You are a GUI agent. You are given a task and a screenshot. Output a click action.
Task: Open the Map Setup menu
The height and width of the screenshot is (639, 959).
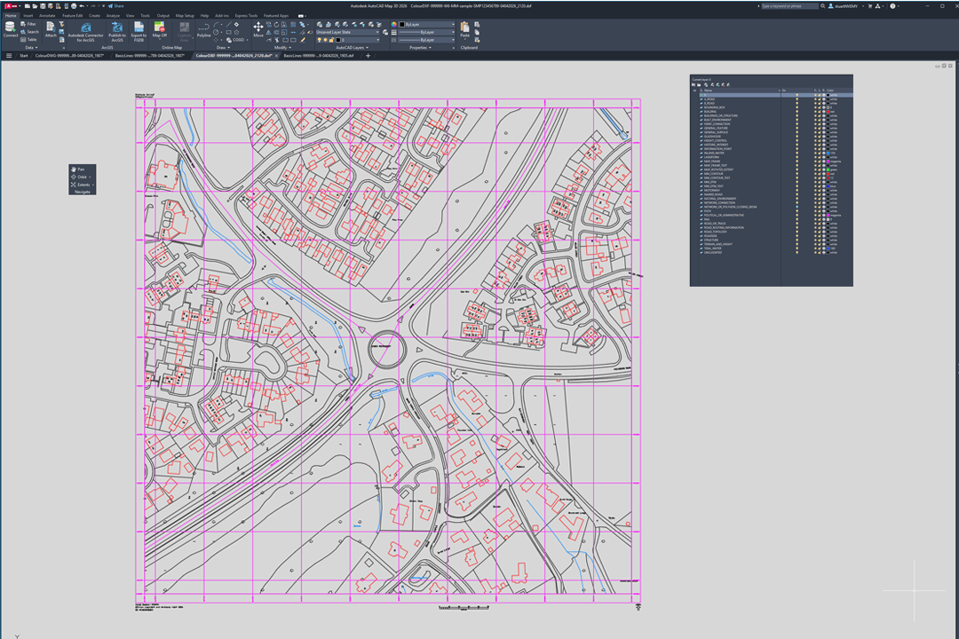(185, 15)
